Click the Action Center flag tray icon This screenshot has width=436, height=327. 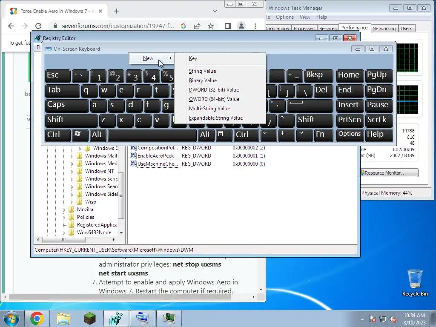373,319
